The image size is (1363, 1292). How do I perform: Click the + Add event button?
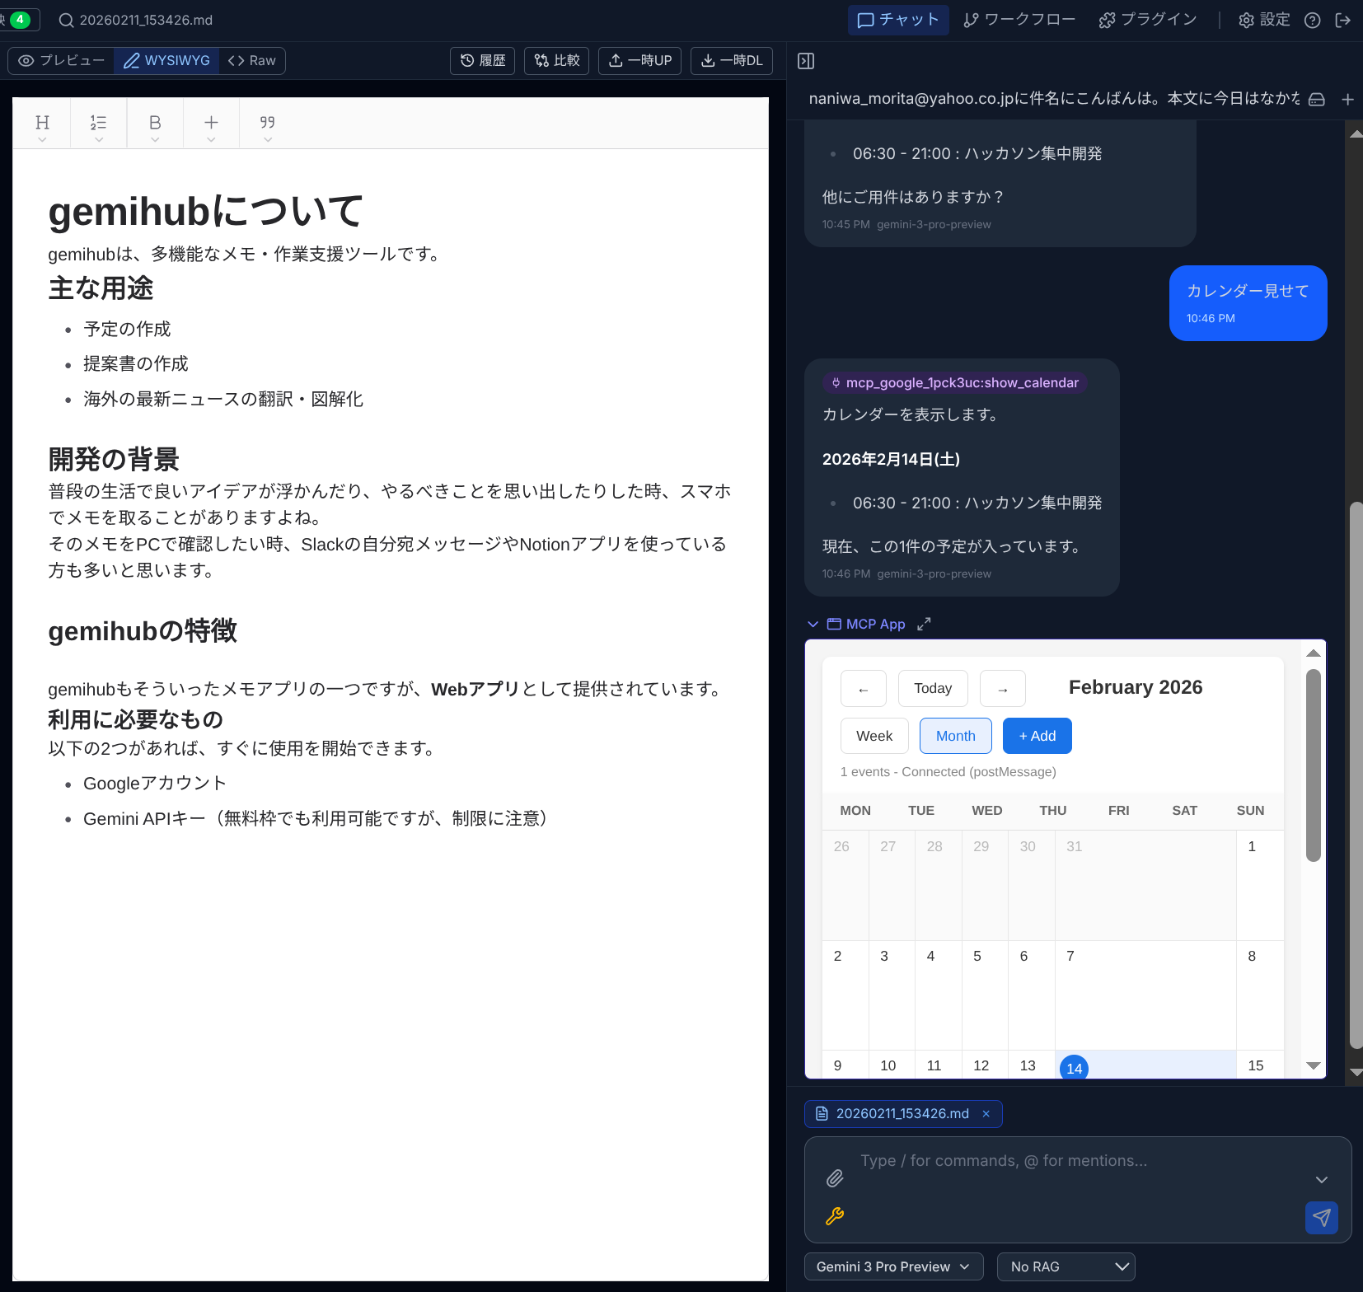pos(1037,736)
